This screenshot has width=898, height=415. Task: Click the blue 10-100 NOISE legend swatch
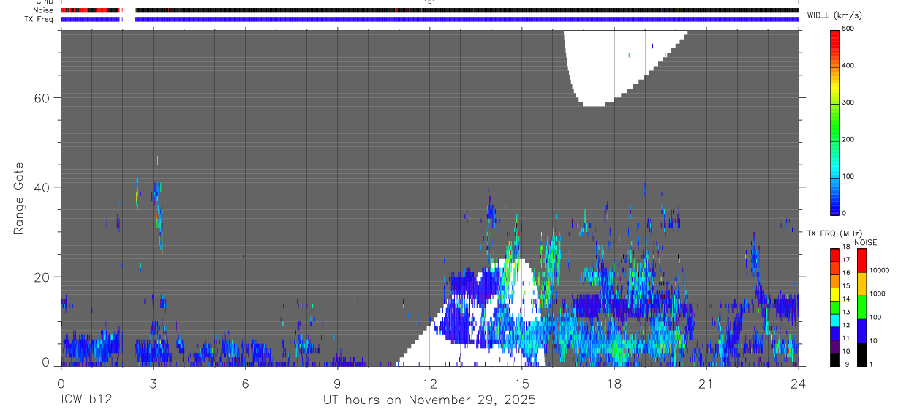(861, 331)
